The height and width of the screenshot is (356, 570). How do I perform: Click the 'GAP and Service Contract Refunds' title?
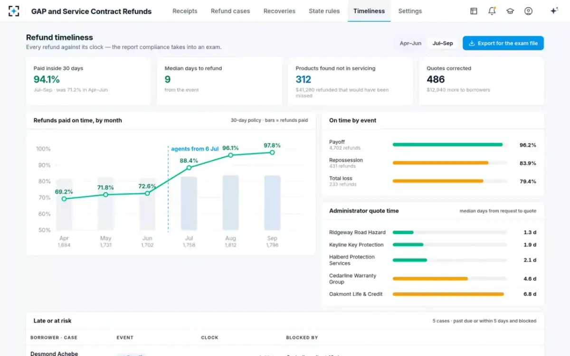click(x=91, y=11)
